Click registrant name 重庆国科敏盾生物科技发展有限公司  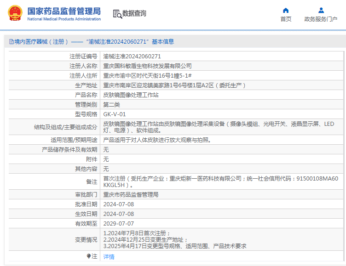[x=147, y=66]
